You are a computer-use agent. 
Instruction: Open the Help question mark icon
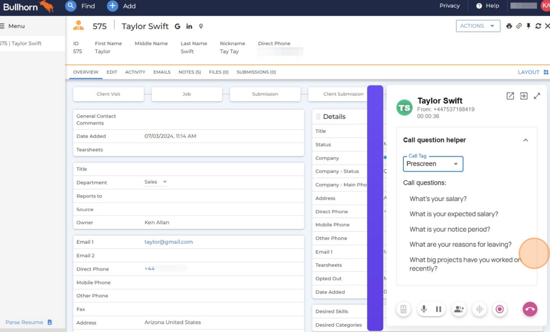pos(479,6)
